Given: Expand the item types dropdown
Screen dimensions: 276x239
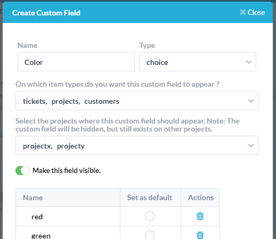Looking at the screenshot, I should pos(137,101).
